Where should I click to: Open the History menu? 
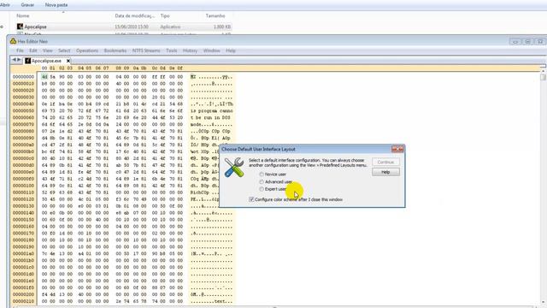[x=190, y=50]
